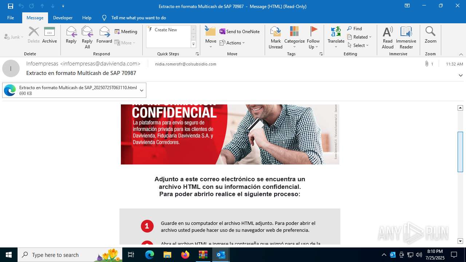The image size is (466, 262).
Task: Open attachment dropdown arrow
Action: point(142,90)
